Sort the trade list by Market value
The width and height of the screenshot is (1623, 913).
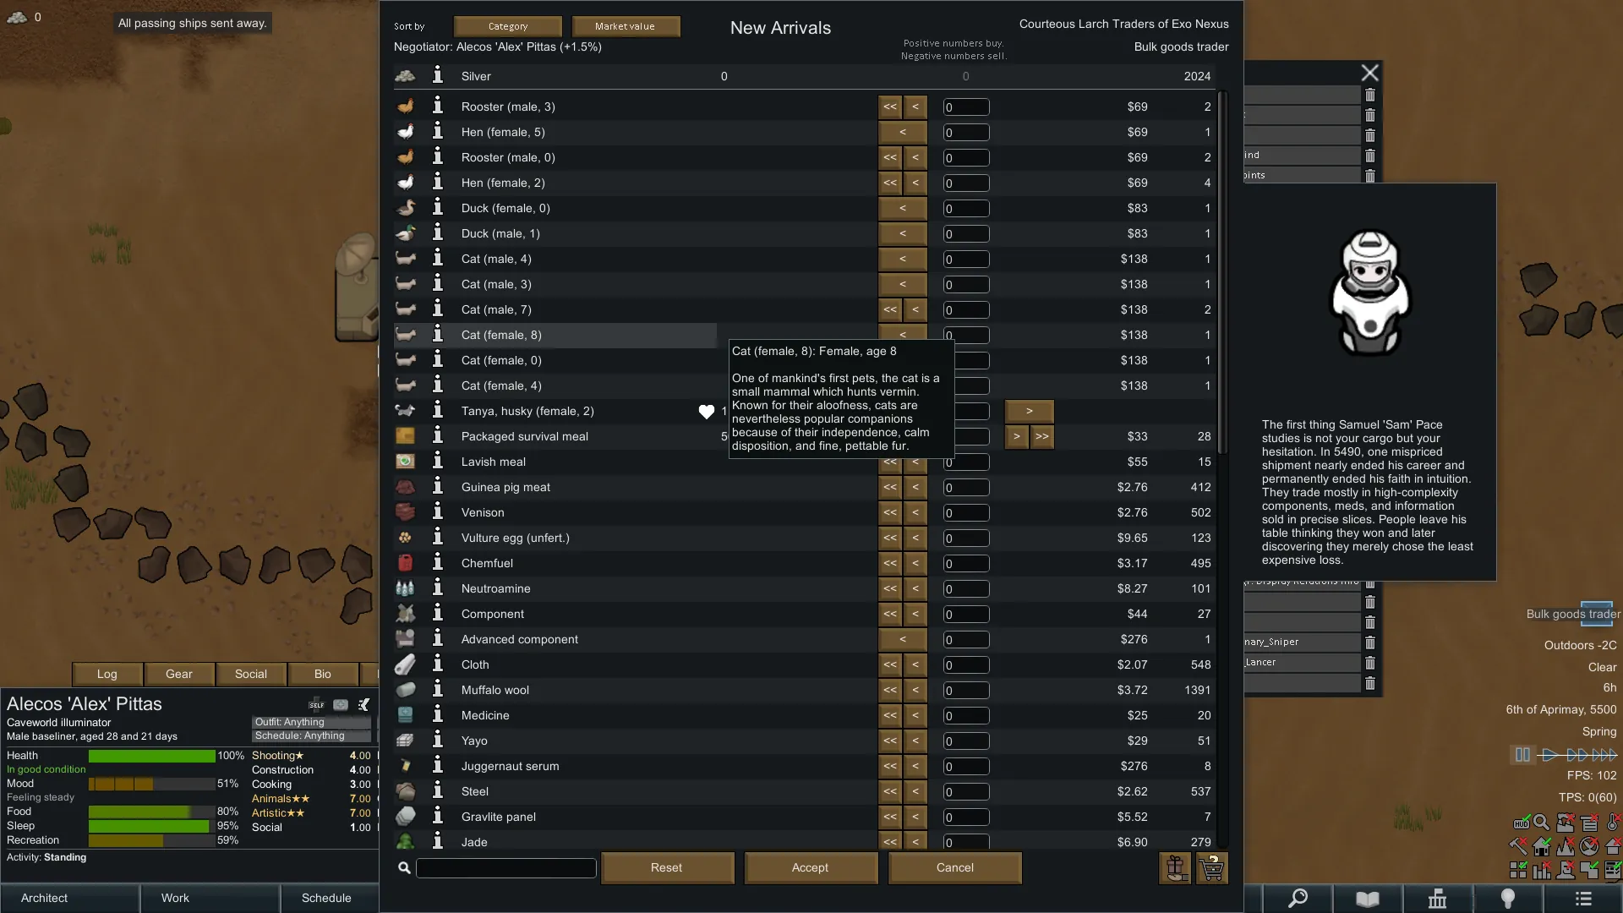pyautogui.click(x=625, y=26)
